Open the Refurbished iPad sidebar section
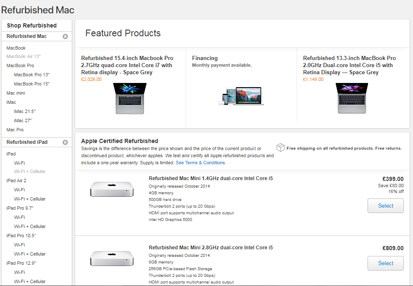Viewport: 413px width, 286px height. (27, 142)
